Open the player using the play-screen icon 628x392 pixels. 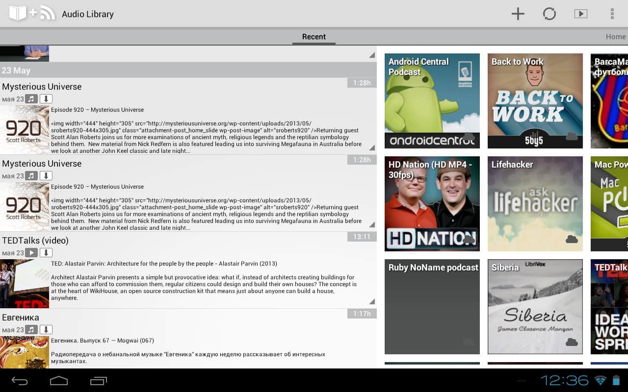click(580, 14)
